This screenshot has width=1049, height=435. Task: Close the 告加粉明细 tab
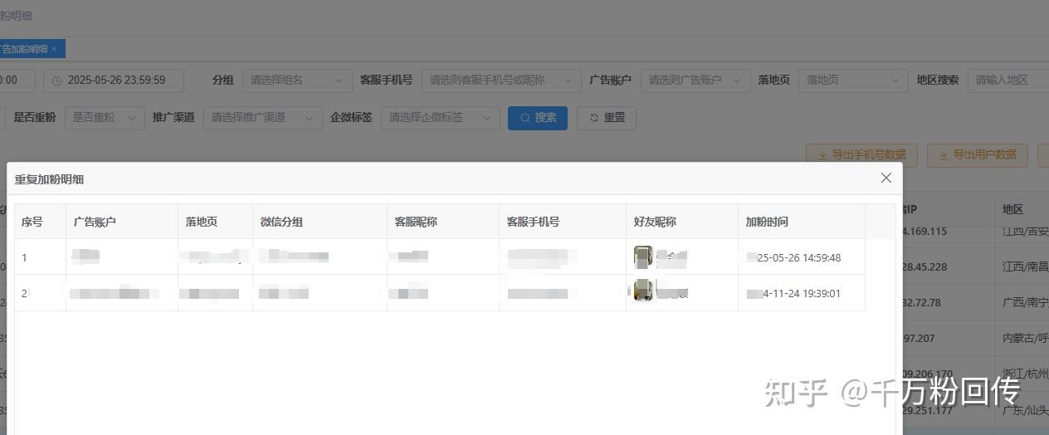coord(54,49)
